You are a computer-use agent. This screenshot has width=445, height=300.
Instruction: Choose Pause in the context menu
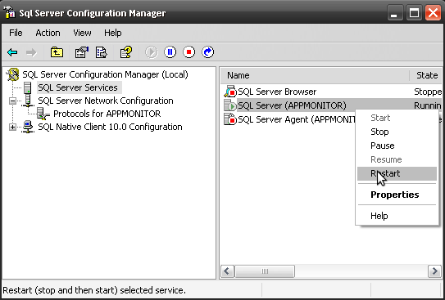point(382,146)
